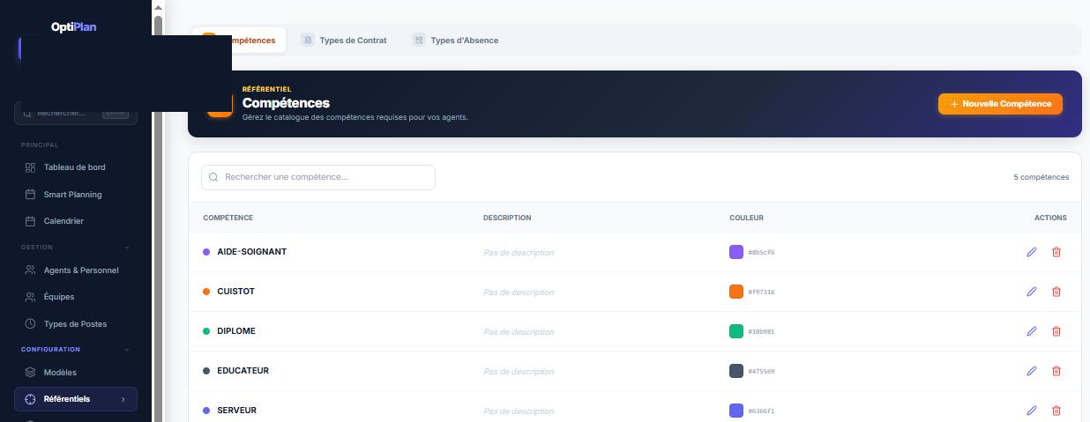Click the Calendrier sidebar icon

30,221
